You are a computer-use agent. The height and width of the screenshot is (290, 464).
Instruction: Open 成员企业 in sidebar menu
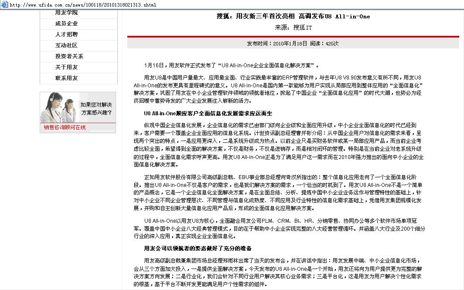(x=66, y=24)
